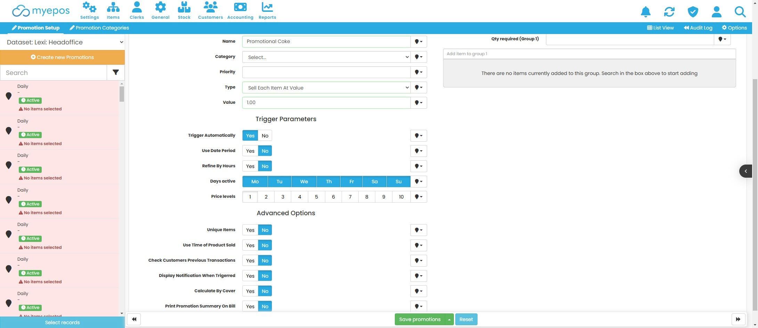
Task: Enable Use Date Period with Yes
Action: pos(250,151)
